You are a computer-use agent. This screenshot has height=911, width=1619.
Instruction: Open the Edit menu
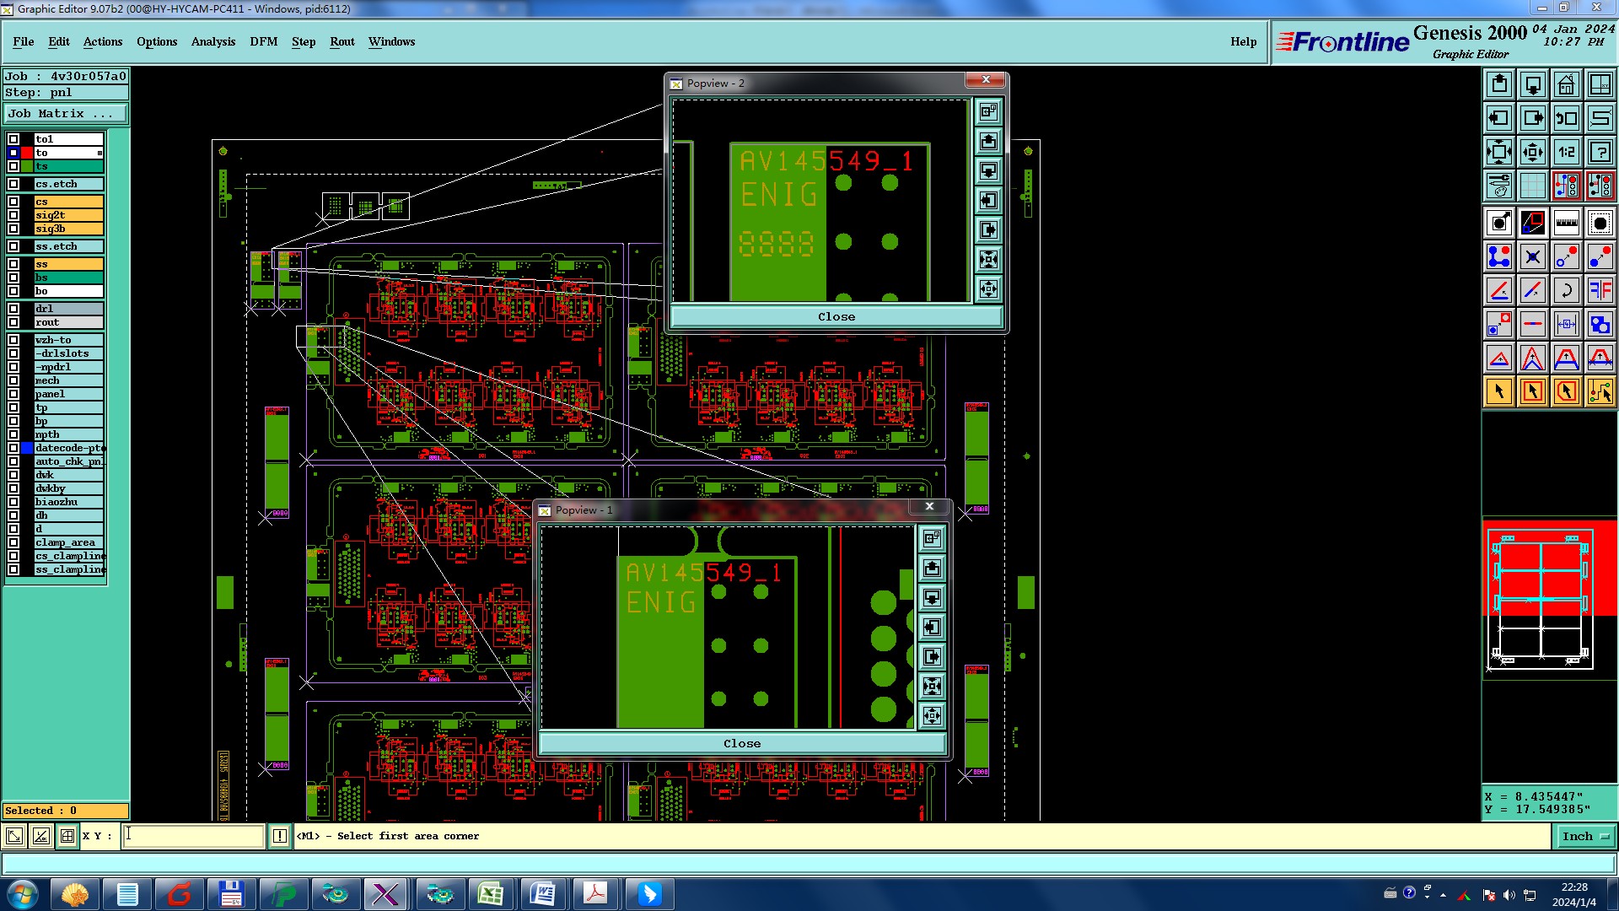coord(59,41)
